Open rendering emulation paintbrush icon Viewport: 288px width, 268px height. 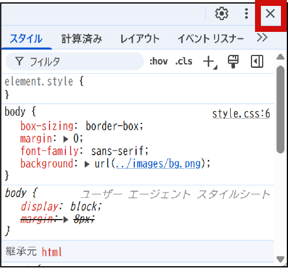(x=233, y=61)
